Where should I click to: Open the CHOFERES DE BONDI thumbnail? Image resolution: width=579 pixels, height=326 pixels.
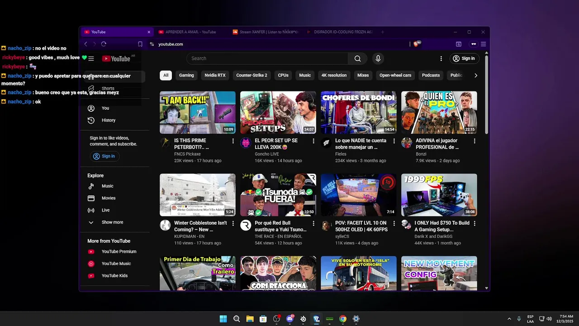tap(359, 112)
